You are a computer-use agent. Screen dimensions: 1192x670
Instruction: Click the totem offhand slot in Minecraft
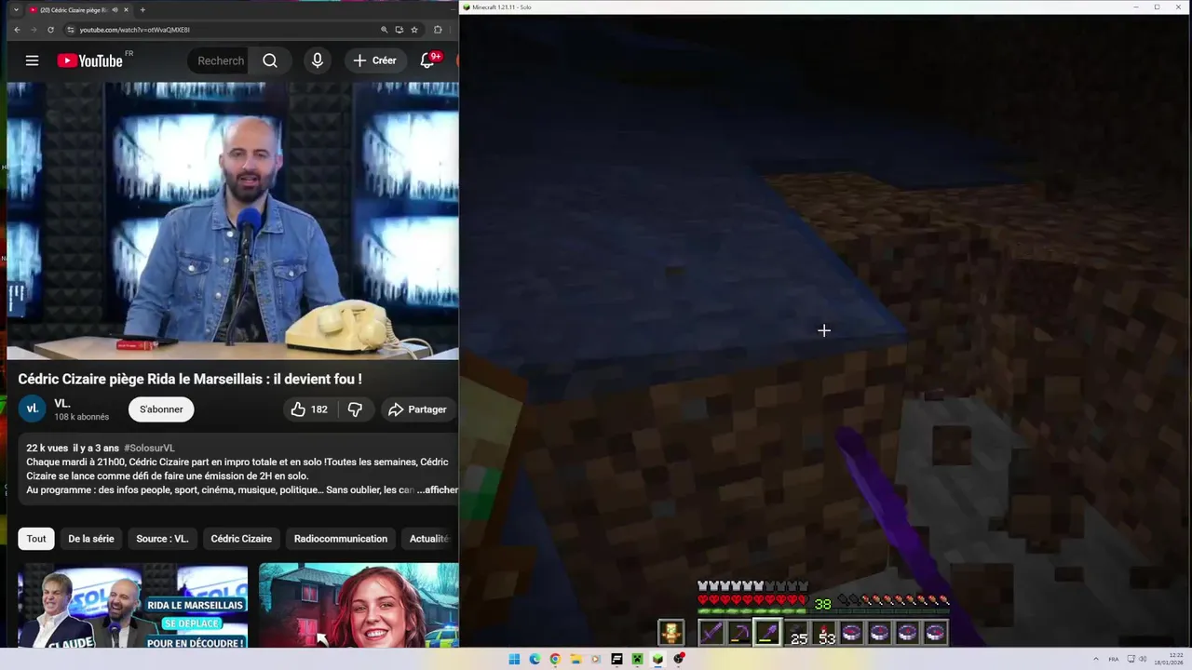point(670,633)
